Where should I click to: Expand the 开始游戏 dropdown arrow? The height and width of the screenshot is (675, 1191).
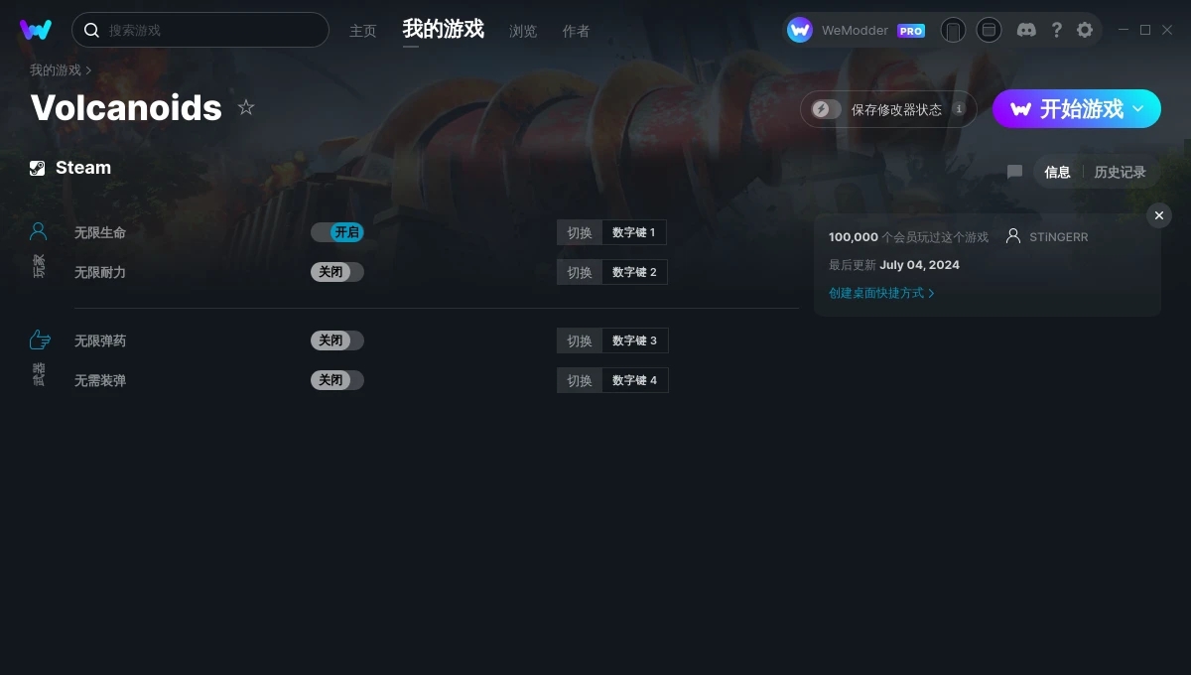pos(1138,109)
